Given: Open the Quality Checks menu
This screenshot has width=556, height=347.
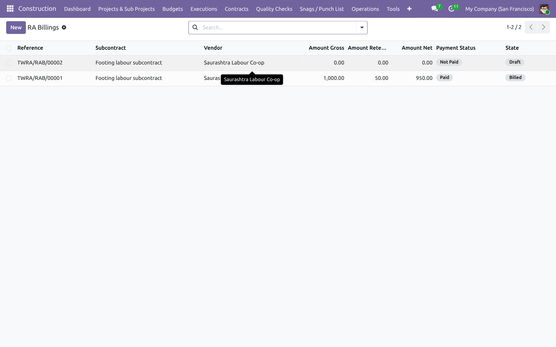Looking at the screenshot, I should click(274, 9).
